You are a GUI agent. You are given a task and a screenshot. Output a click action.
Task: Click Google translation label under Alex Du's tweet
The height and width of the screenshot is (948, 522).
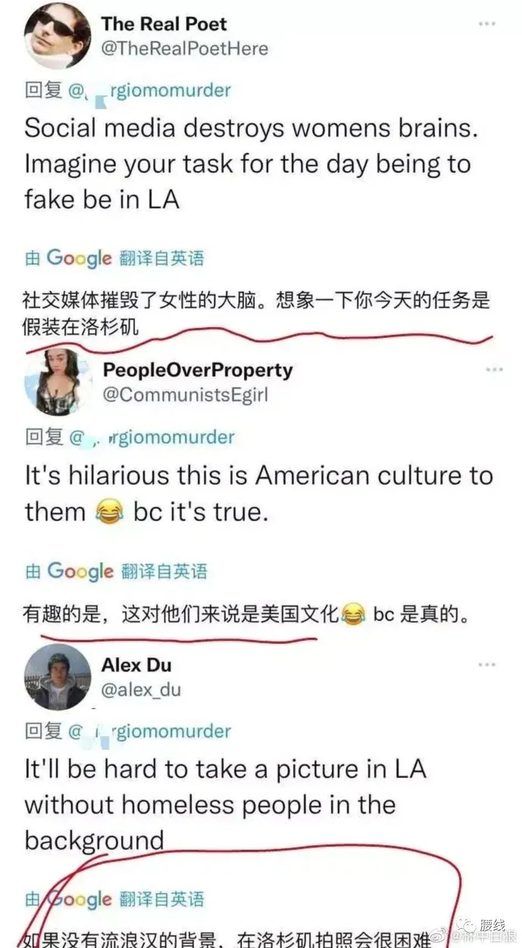click(114, 899)
